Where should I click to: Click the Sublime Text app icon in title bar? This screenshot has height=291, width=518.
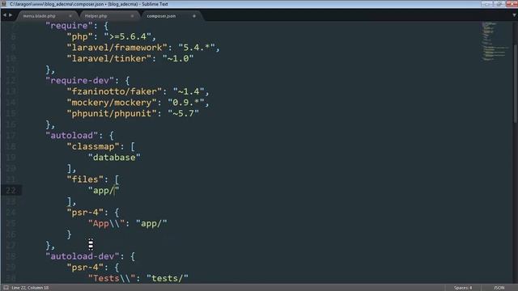[4, 4]
